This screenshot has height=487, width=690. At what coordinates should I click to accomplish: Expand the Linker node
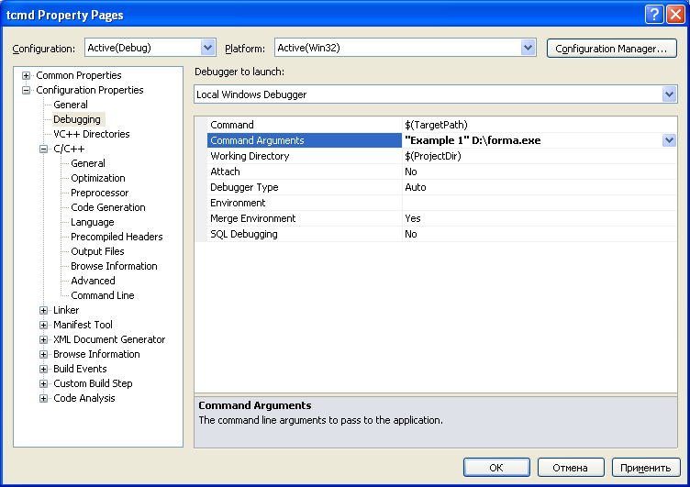[43, 310]
